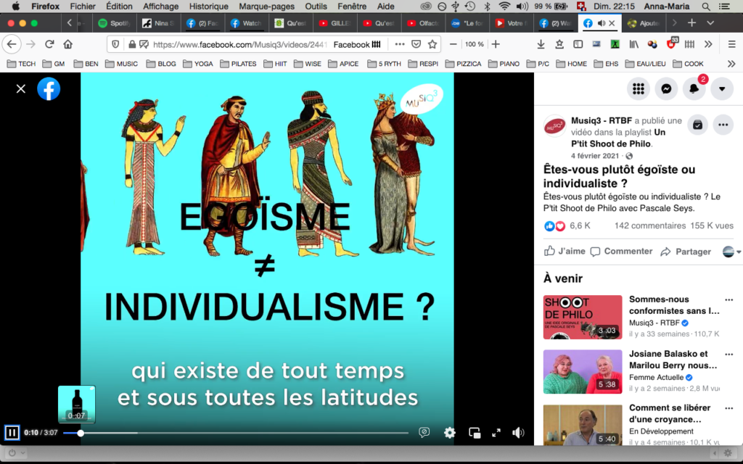
Task: Save the video with the bookmark icon
Action: pos(697,124)
